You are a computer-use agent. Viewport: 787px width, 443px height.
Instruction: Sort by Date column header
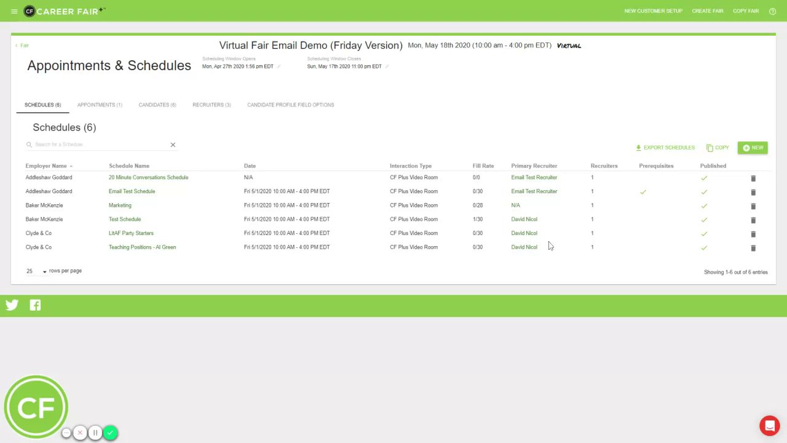[250, 166]
